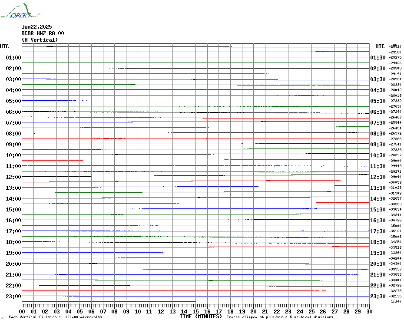The image size is (404, 323).
Task: Click the 15:30 half-hour label
Action: click(x=378, y=209)
